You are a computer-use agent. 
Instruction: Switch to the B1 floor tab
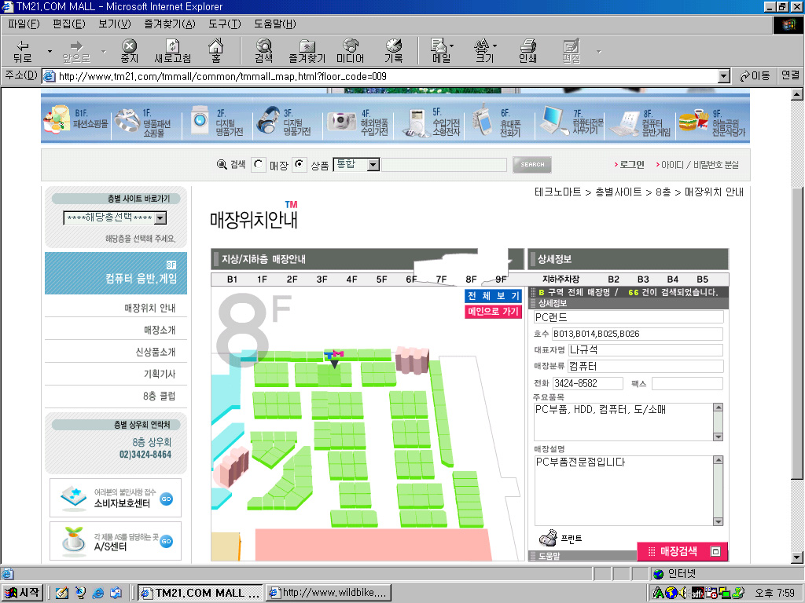pyautogui.click(x=232, y=280)
